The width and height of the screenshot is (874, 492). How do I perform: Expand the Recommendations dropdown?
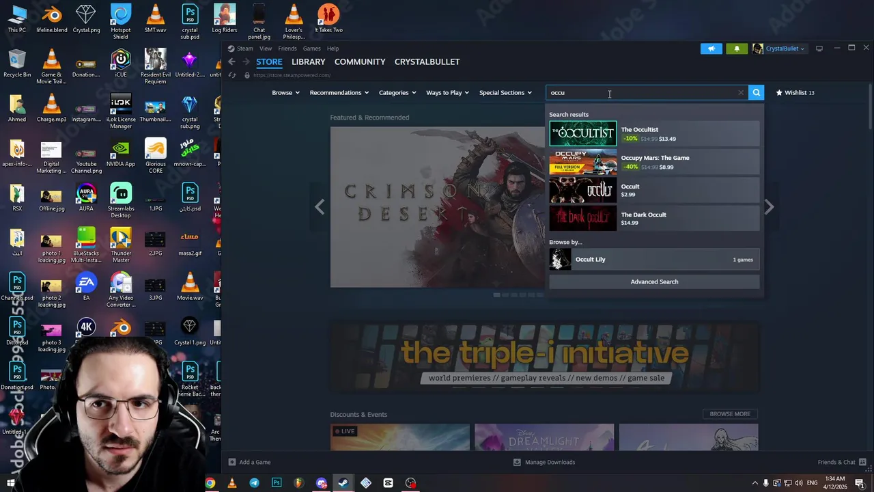(339, 92)
